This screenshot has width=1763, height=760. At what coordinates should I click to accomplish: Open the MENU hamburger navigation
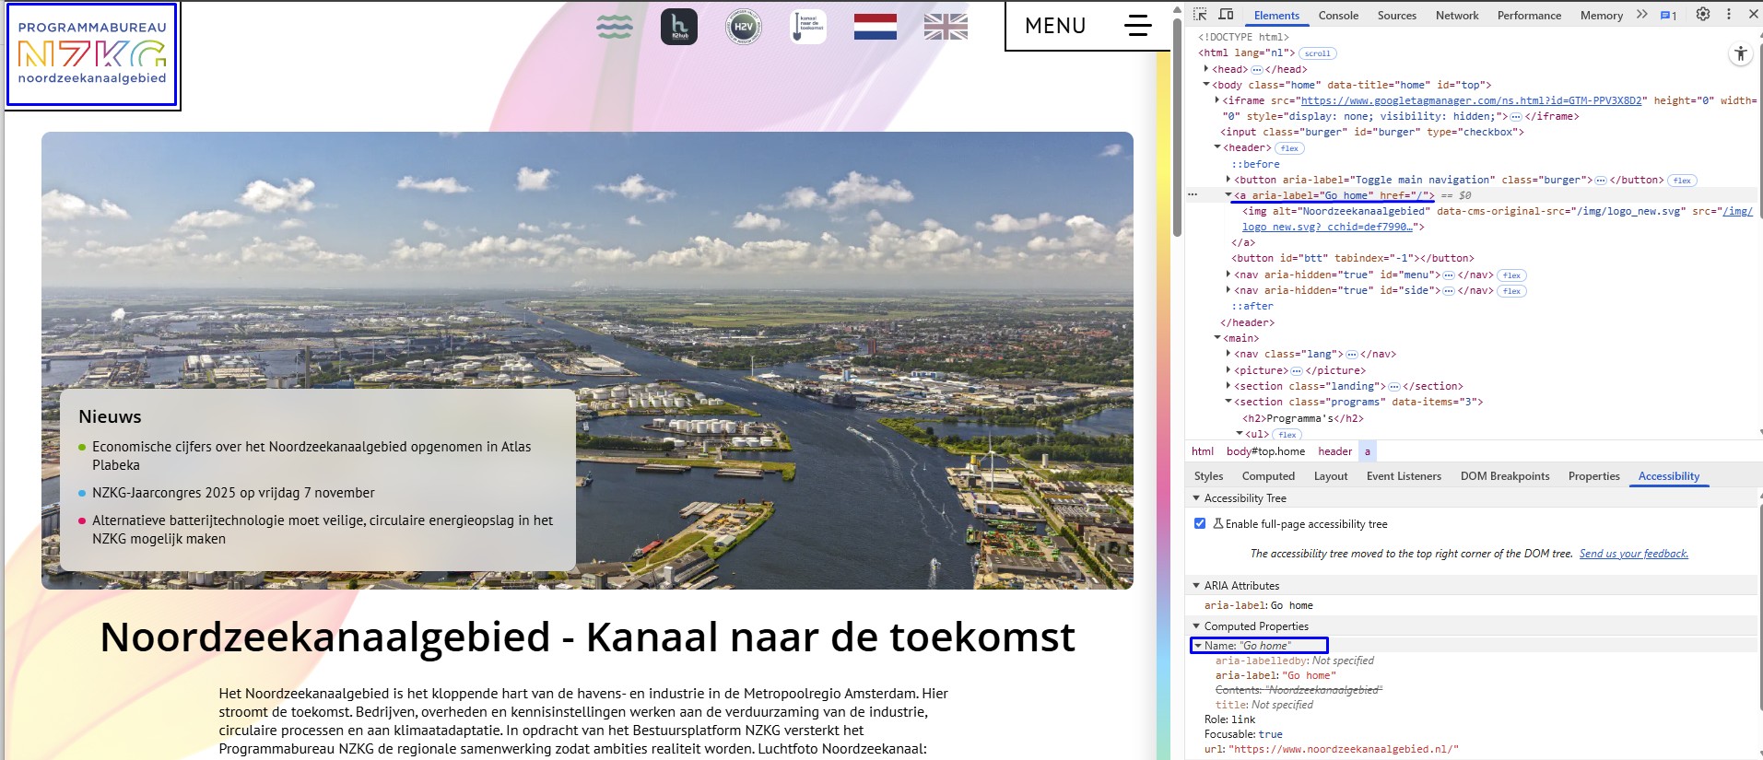pos(1087,26)
